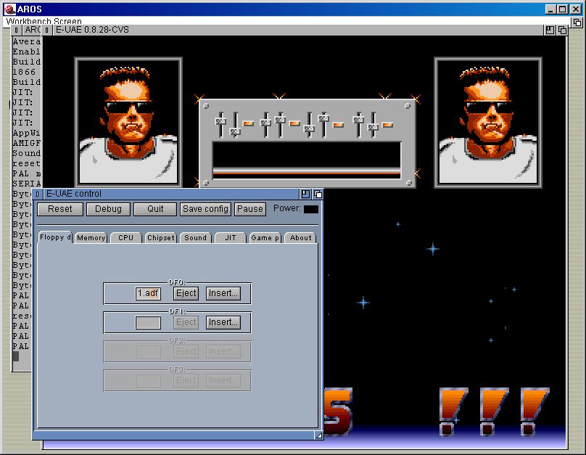This screenshot has width=586, height=455.
Task: Click close gadget of AROS shell window
Action: (x=17, y=30)
